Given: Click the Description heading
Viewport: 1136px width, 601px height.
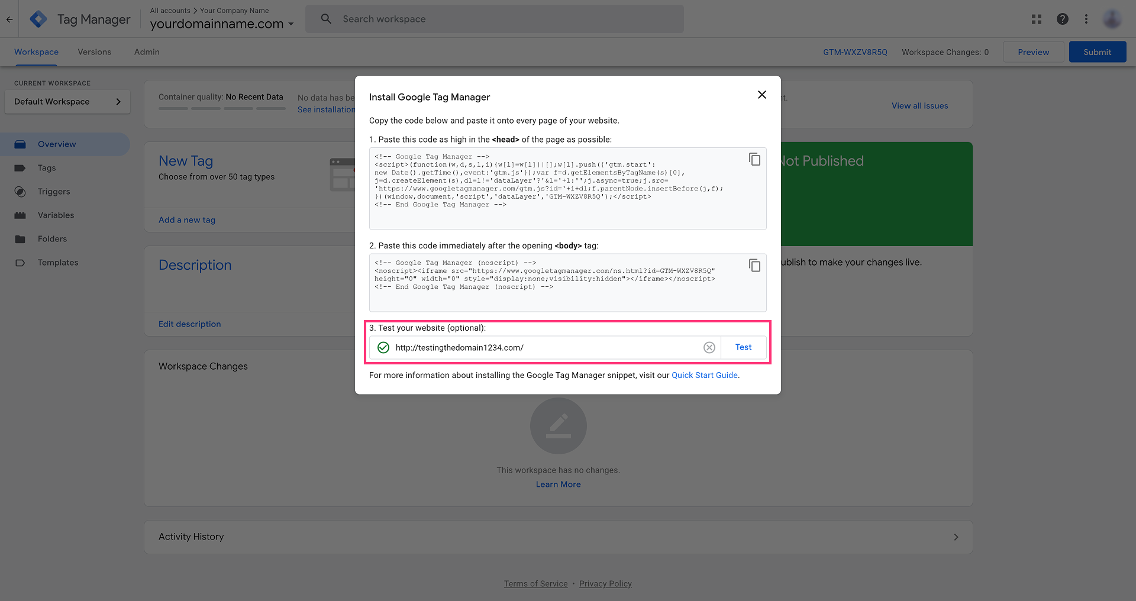Looking at the screenshot, I should [x=195, y=265].
